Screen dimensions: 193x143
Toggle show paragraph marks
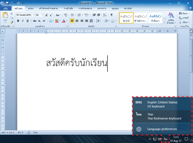(x=111, y=15)
